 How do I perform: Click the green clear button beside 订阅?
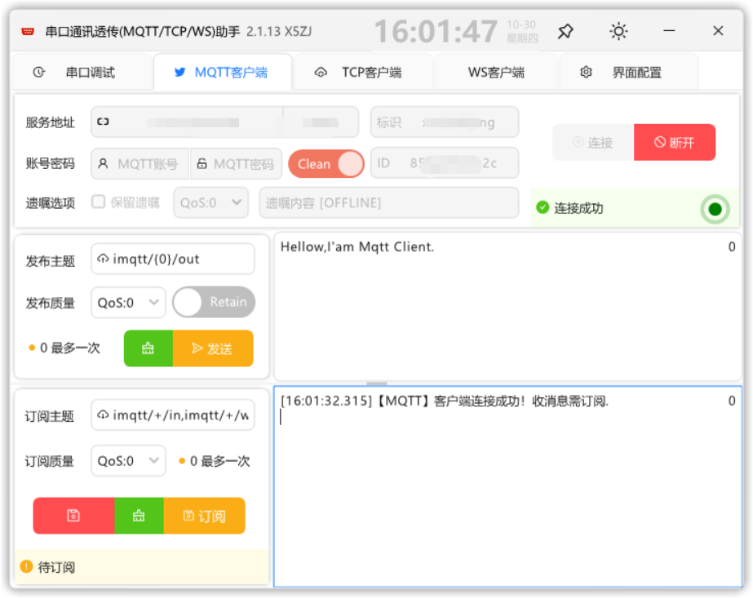(139, 516)
